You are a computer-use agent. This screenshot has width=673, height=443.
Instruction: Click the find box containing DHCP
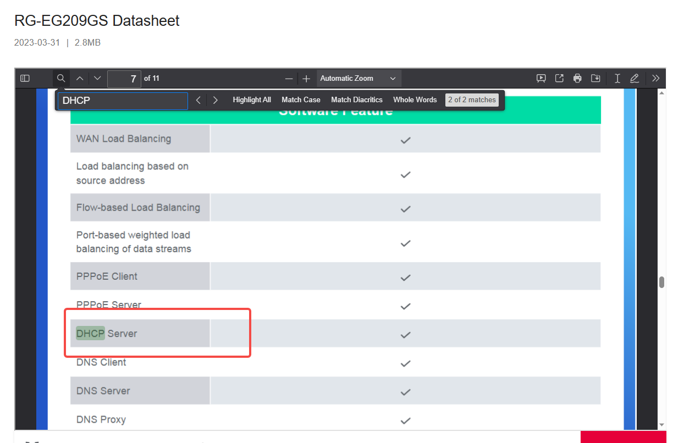(123, 101)
